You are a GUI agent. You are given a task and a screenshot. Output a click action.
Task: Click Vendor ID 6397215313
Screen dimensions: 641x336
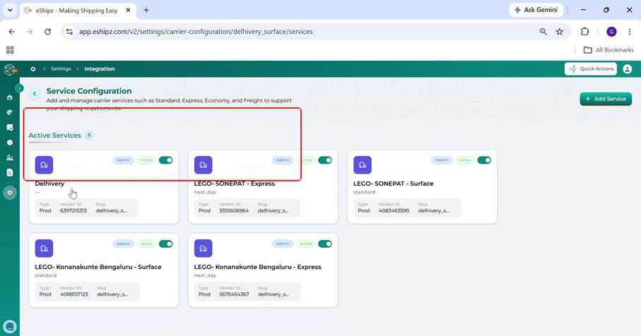(73, 210)
